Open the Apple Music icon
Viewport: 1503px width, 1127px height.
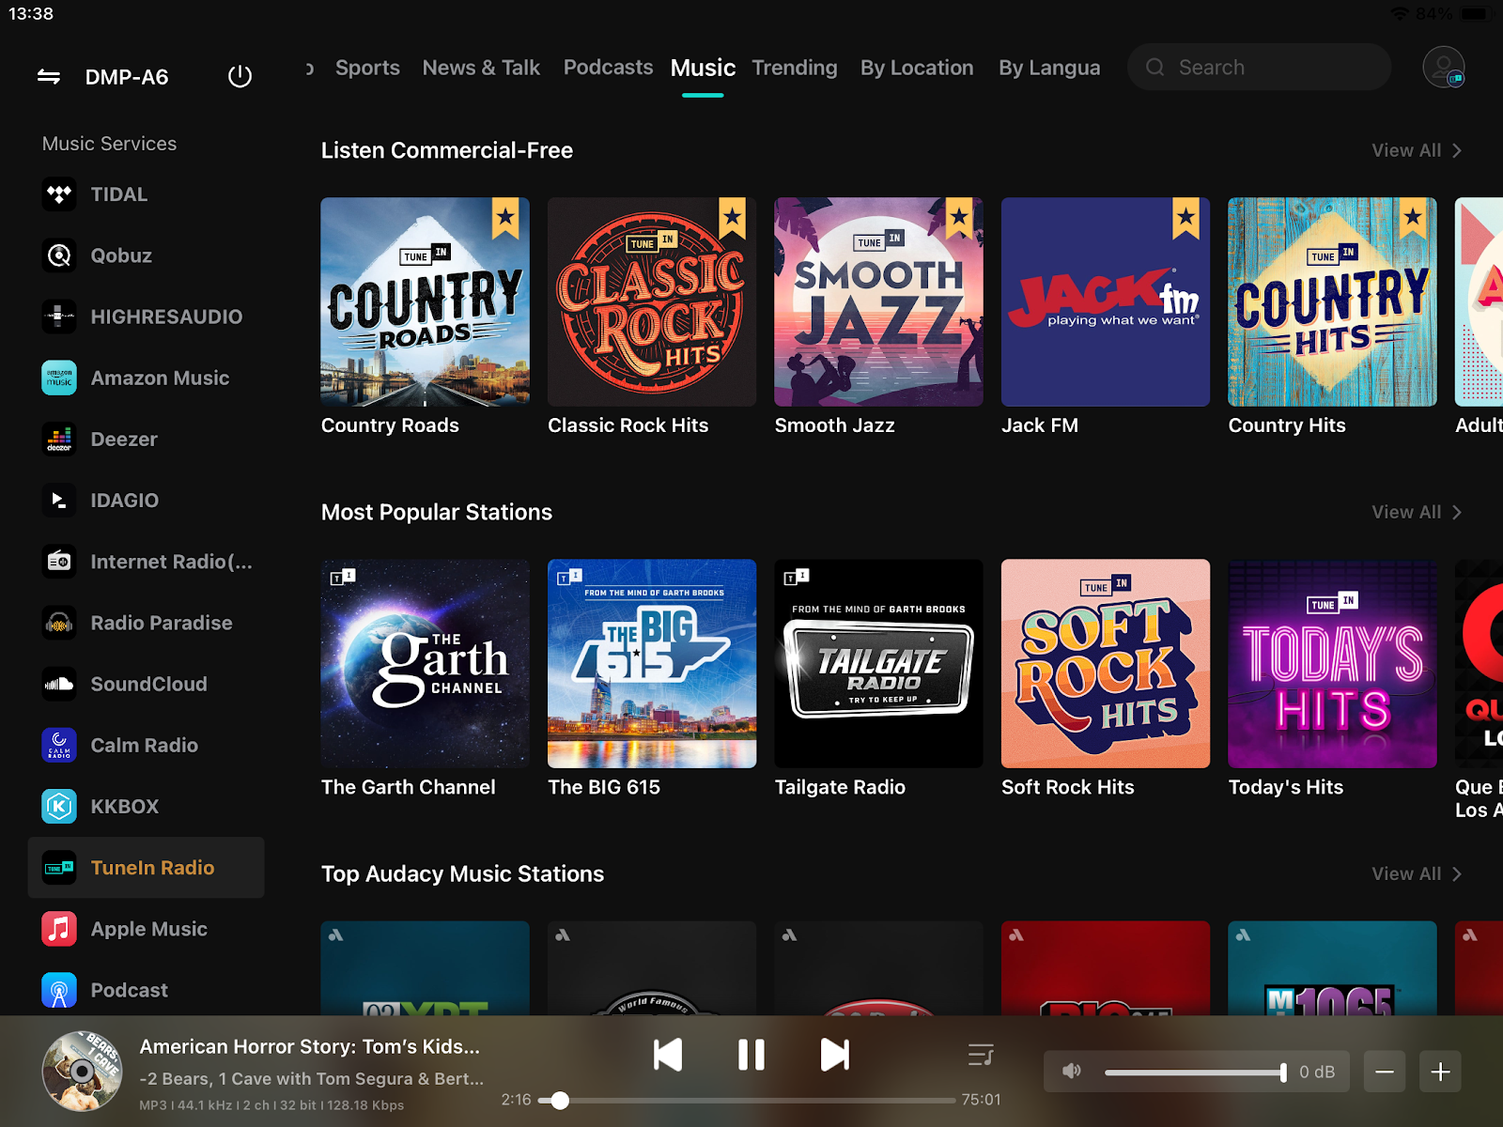(x=59, y=929)
